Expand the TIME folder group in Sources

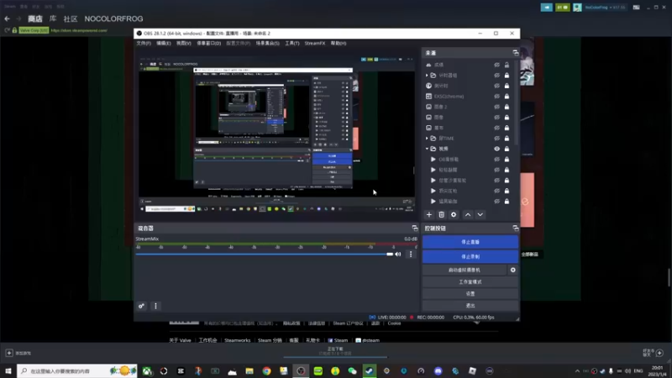(427, 139)
